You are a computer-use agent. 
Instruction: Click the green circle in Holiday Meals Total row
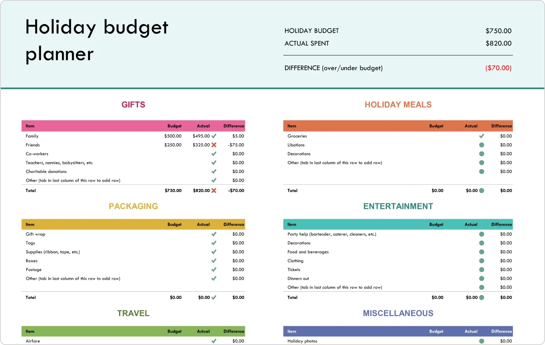tap(482, 190)
